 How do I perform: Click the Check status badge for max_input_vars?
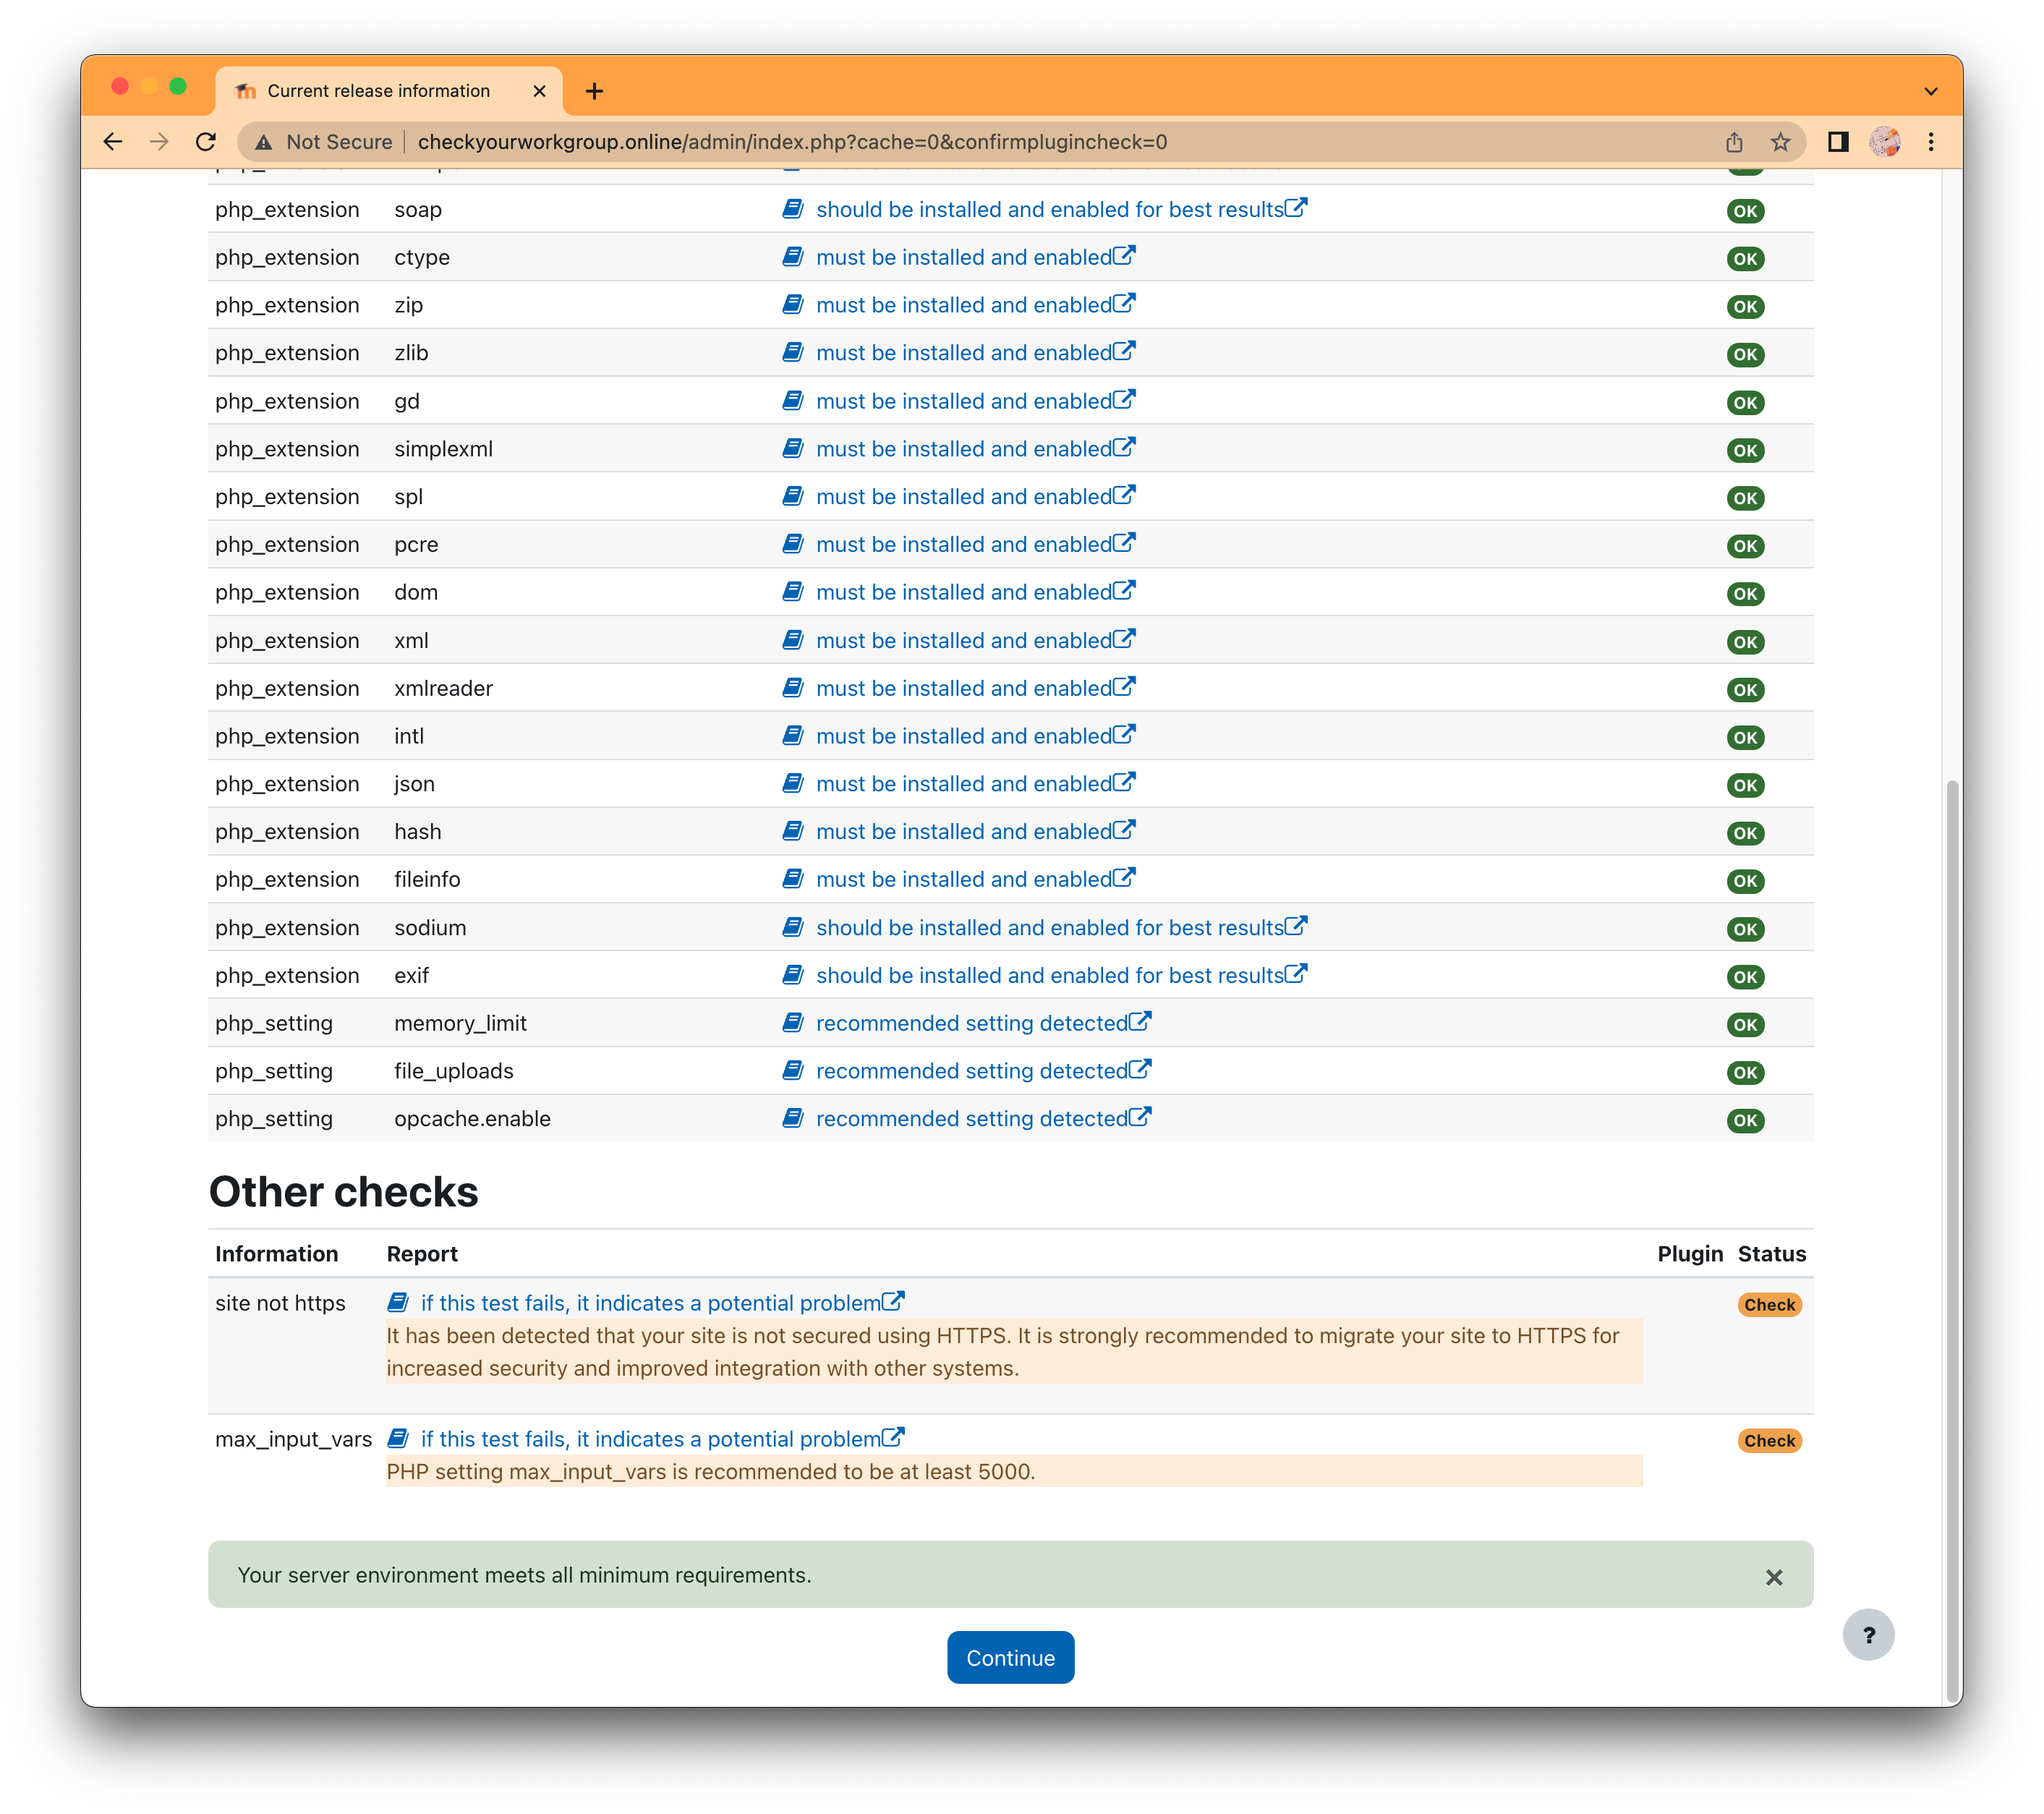(1769, 1439)
